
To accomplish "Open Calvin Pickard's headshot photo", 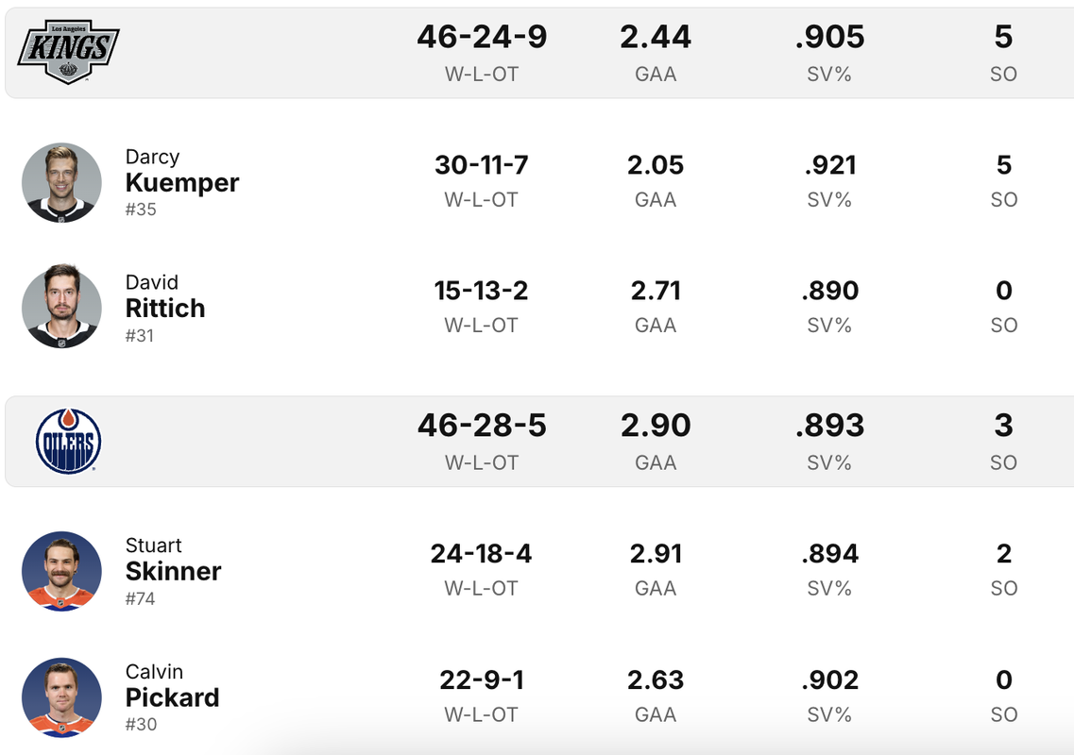I will click(61, 697).
